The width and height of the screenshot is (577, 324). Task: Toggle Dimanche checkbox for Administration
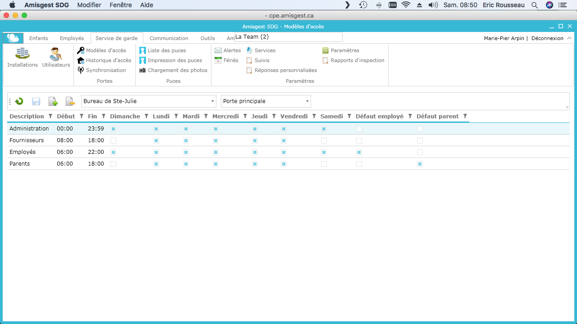click(113, 129)
